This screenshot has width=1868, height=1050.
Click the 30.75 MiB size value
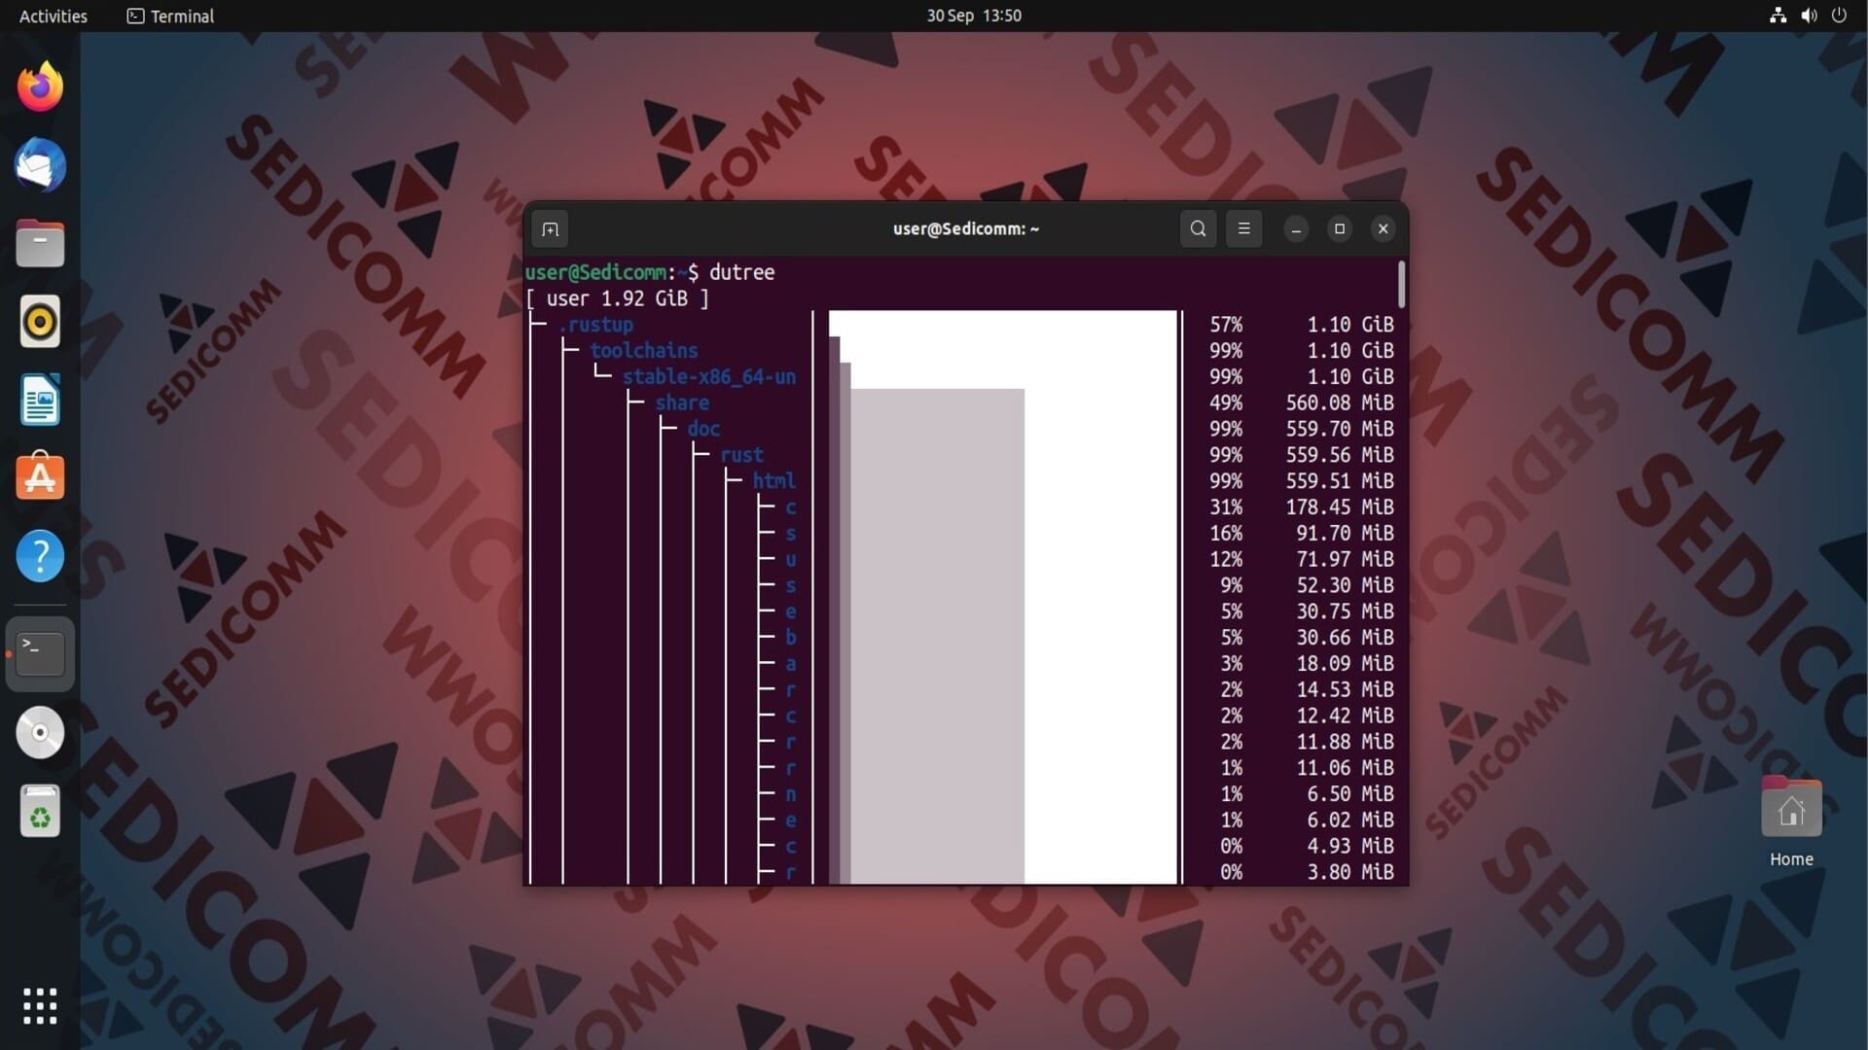1345,612
